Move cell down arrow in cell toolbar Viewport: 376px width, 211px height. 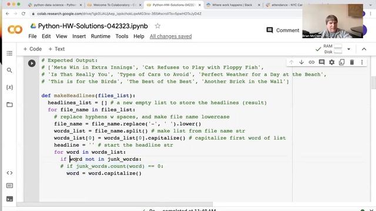[301, 62]
